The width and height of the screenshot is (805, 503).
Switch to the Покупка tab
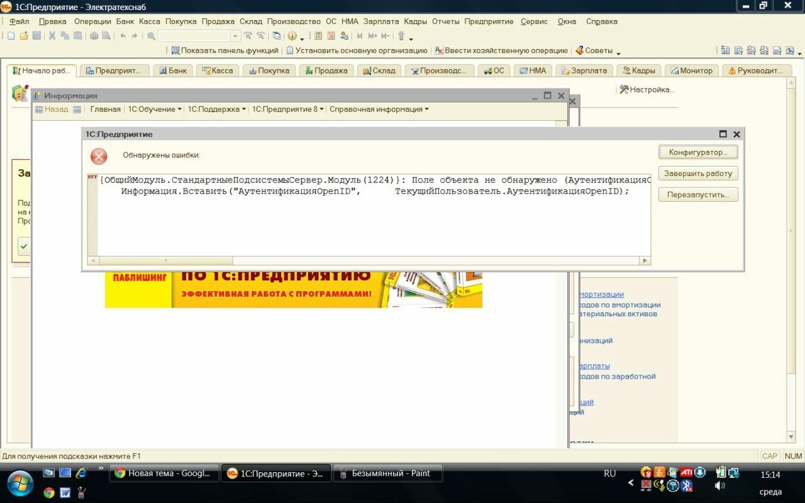269,70
